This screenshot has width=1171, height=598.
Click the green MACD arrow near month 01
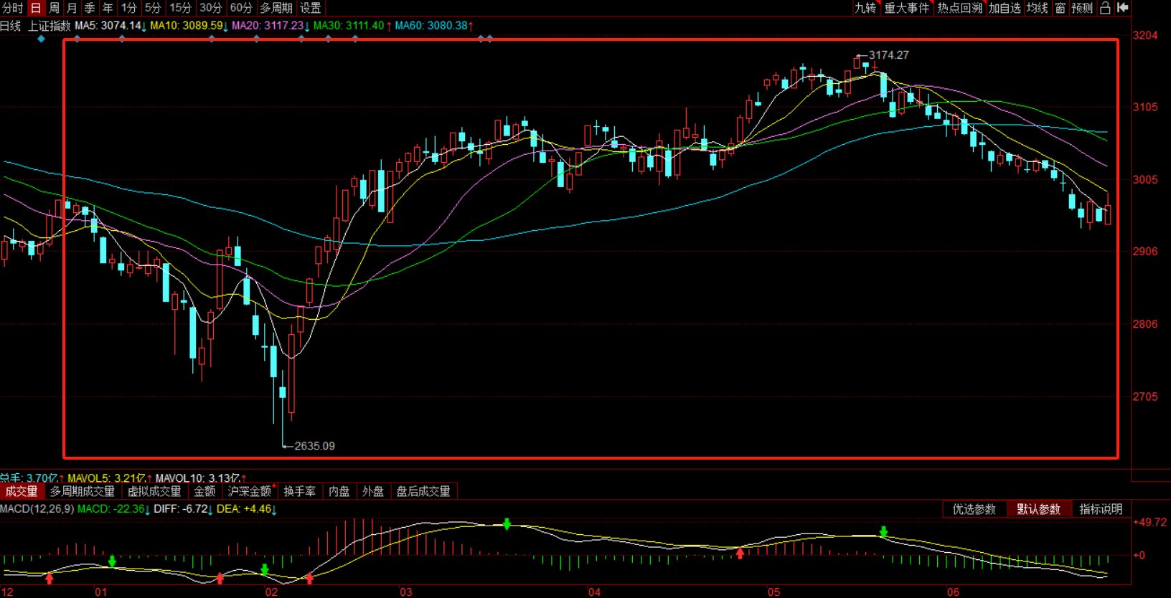[x=112, y=561]
